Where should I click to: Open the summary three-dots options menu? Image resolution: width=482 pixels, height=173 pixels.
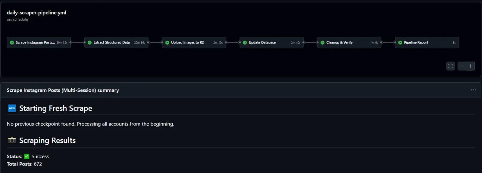point(473,90)
